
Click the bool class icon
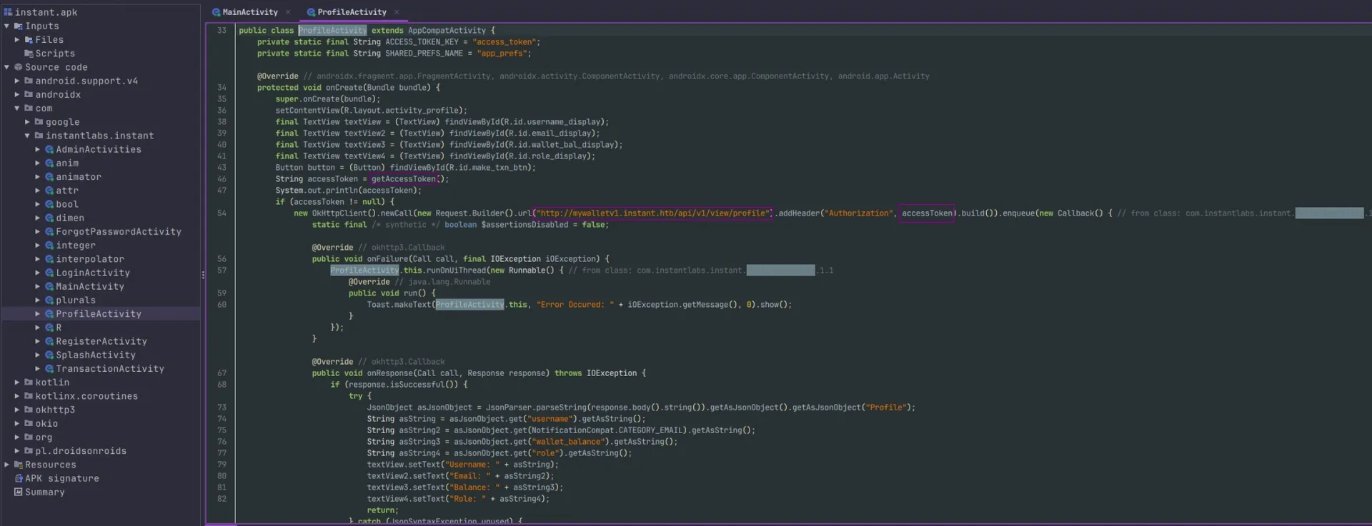(49, 204)
